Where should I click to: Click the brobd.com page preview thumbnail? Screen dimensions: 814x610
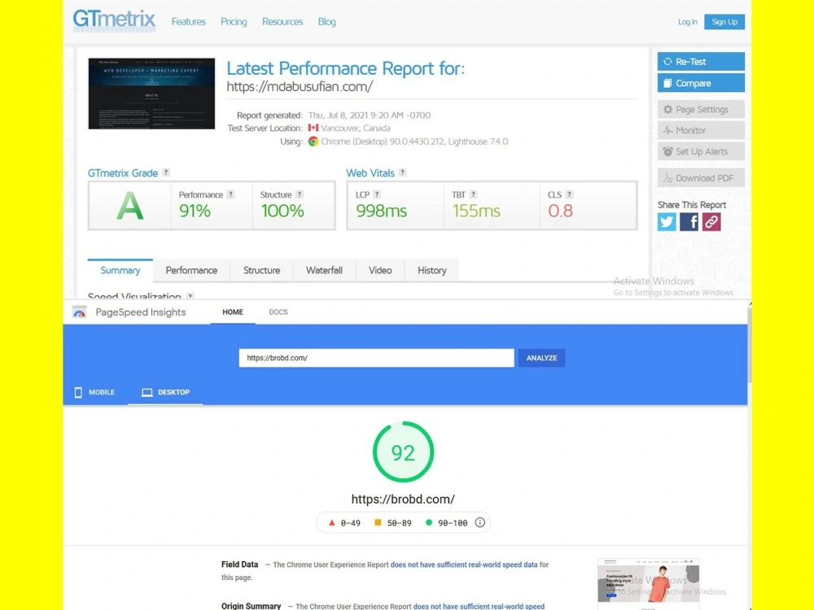pyautogui.click(x=649, y=583)
